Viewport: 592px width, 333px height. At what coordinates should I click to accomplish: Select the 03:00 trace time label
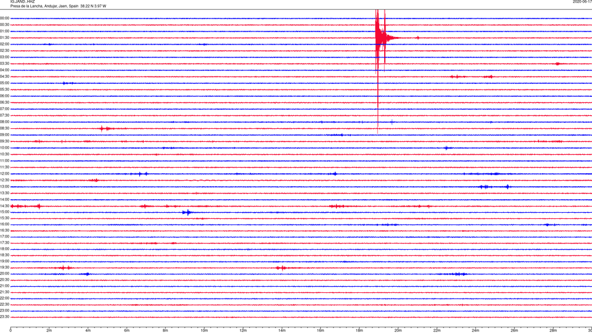tap(4, 57)
